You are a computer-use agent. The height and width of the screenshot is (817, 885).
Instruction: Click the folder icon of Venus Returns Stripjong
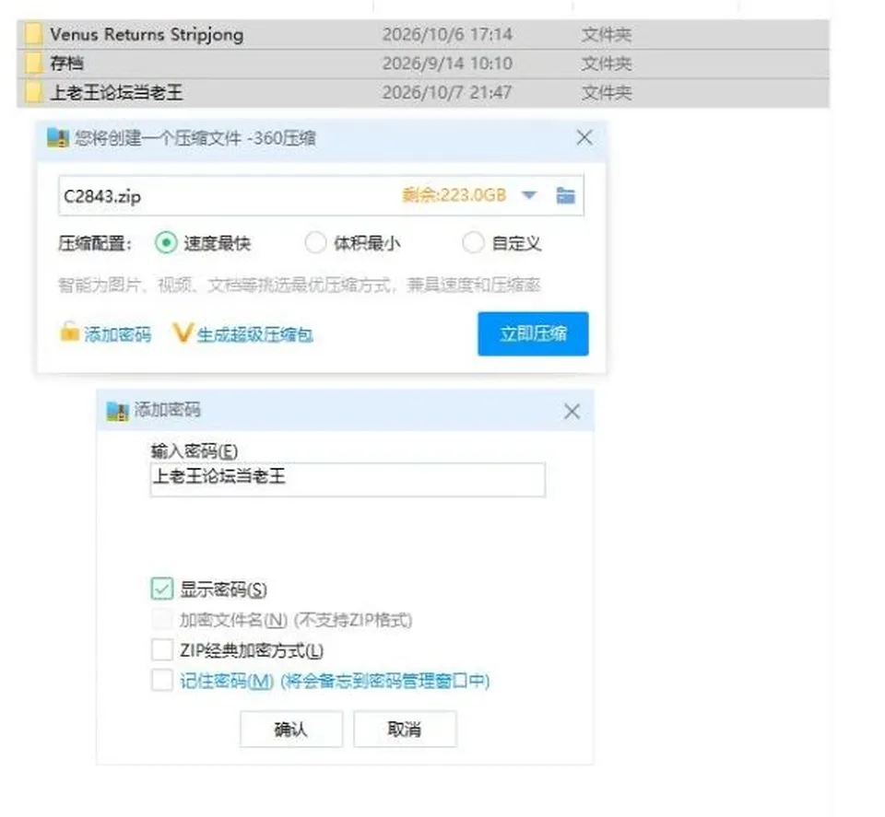coord(33,34)
